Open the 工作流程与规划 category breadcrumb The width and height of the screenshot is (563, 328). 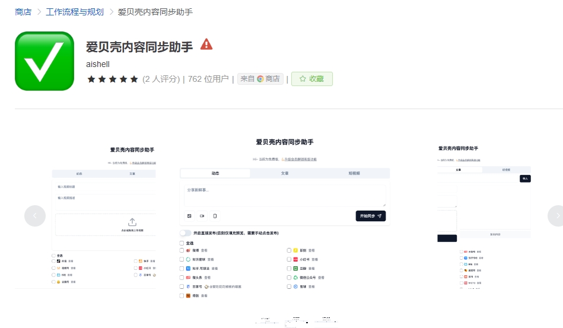(x=75, y=12)
